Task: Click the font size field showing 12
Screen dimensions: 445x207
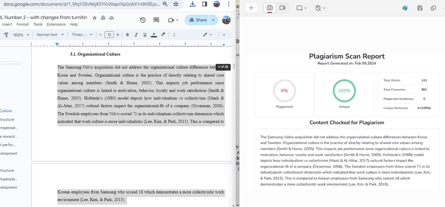Action: pos(109,35)
